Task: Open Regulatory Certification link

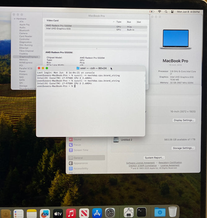Action: (x=170, y=162)
